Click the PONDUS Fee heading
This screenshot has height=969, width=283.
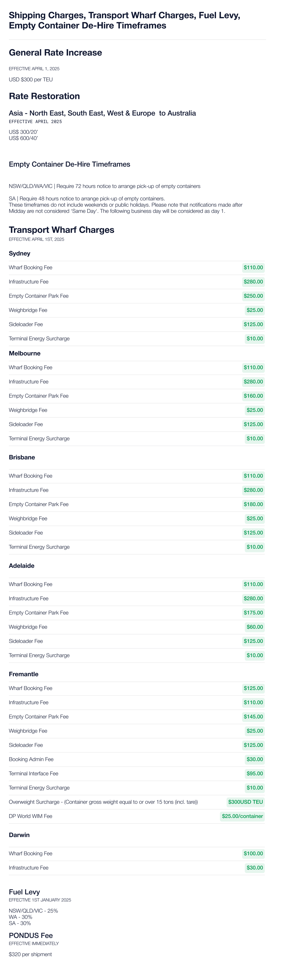pos(31,935)
